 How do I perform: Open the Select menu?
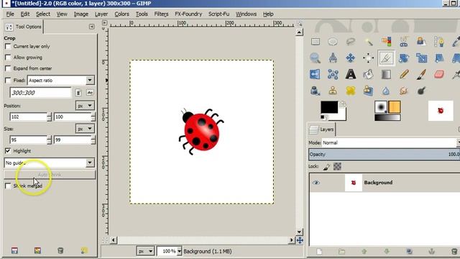43,14
